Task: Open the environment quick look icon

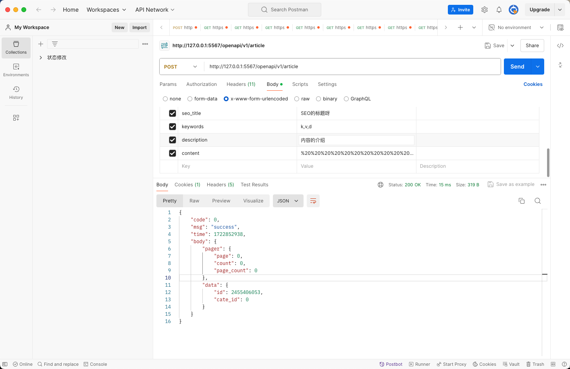Action: point(560,27)
